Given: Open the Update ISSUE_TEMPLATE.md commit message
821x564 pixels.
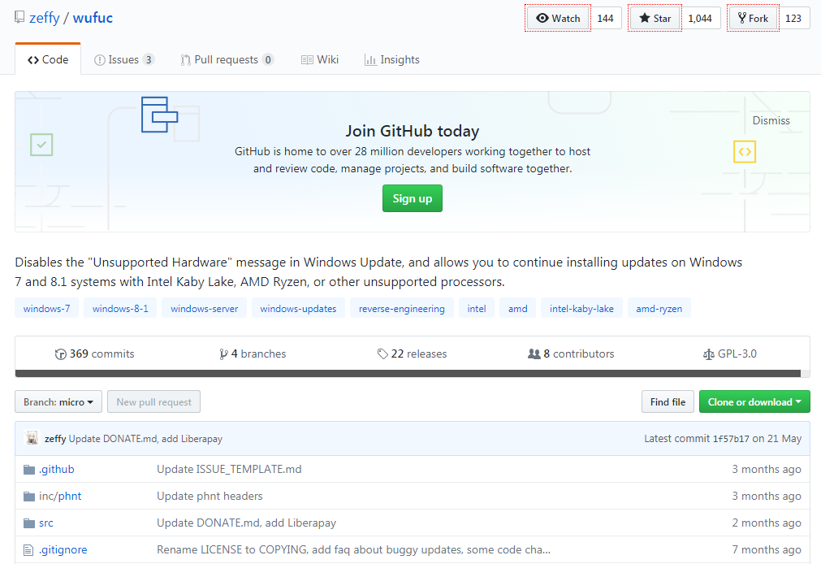Looking at the screenshot, I should tap(229, 469).
